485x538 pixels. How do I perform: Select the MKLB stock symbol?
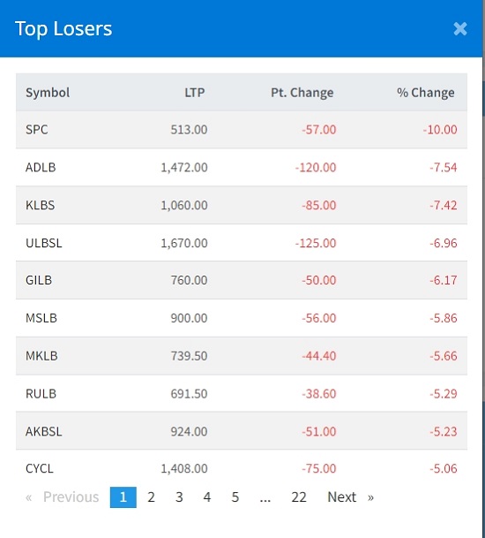coord(41,356)
